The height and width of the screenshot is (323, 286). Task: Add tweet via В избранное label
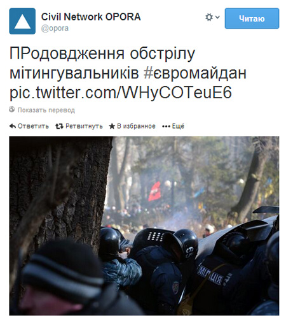pos(136,126)
